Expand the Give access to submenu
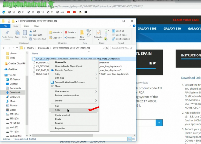This screenshot has width=201, height=144. [x=74, y=91]
